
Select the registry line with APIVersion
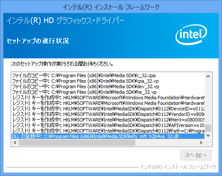pos(108,125)
